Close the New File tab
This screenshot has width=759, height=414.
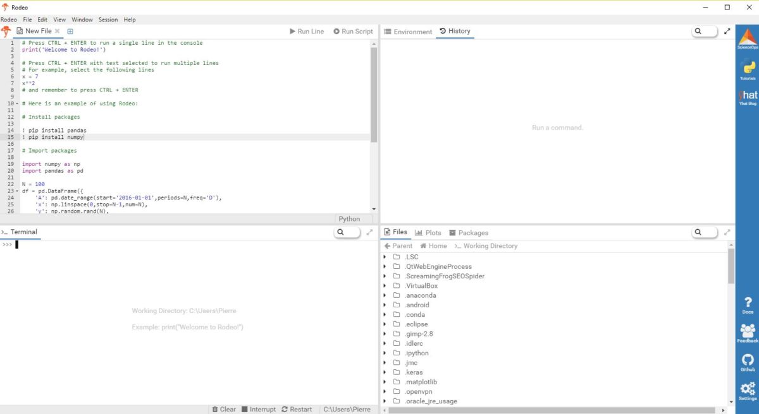[57, 31]
